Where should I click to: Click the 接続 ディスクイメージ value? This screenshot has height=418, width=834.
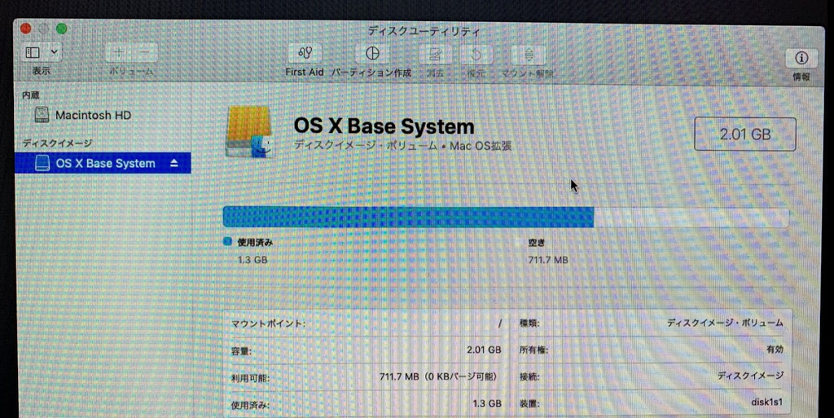[x=750, y=376]
